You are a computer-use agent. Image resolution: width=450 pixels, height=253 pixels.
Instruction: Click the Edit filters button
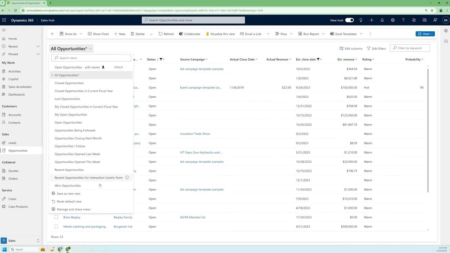(376, 48)
